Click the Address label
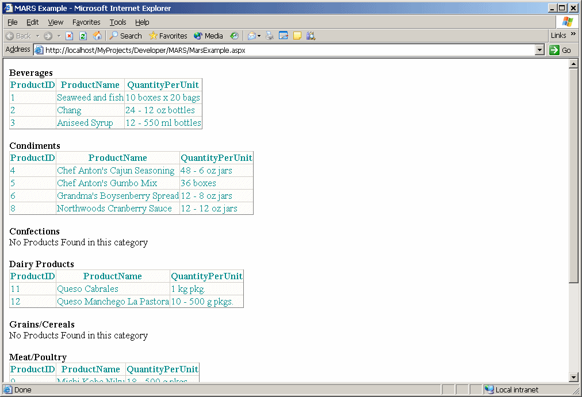The height and width of the screenshot is (397, 582). (x=18, y=49)
